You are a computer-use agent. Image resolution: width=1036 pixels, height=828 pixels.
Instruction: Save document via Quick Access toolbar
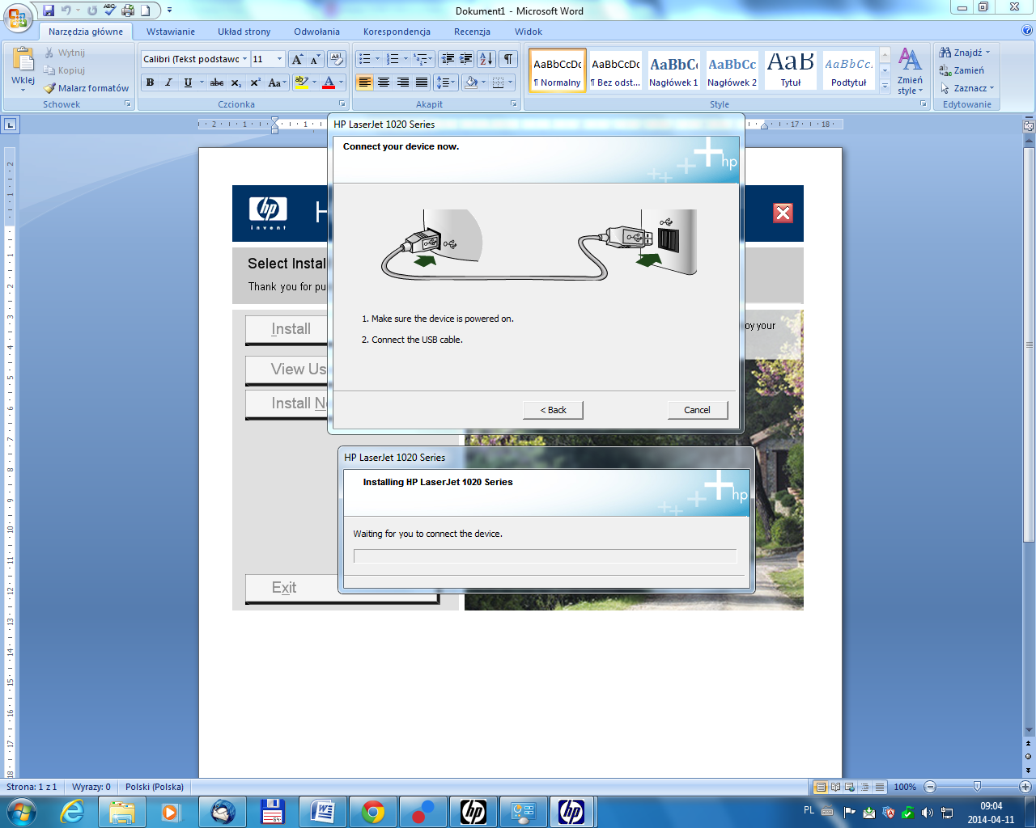coord(49,11)
